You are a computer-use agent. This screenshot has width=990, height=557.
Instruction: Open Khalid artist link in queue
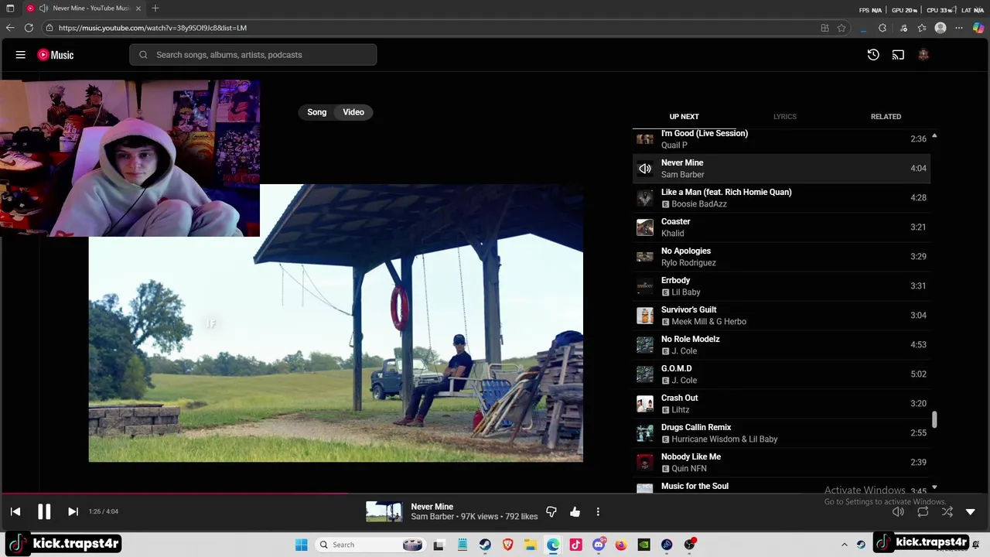(672, 234)
